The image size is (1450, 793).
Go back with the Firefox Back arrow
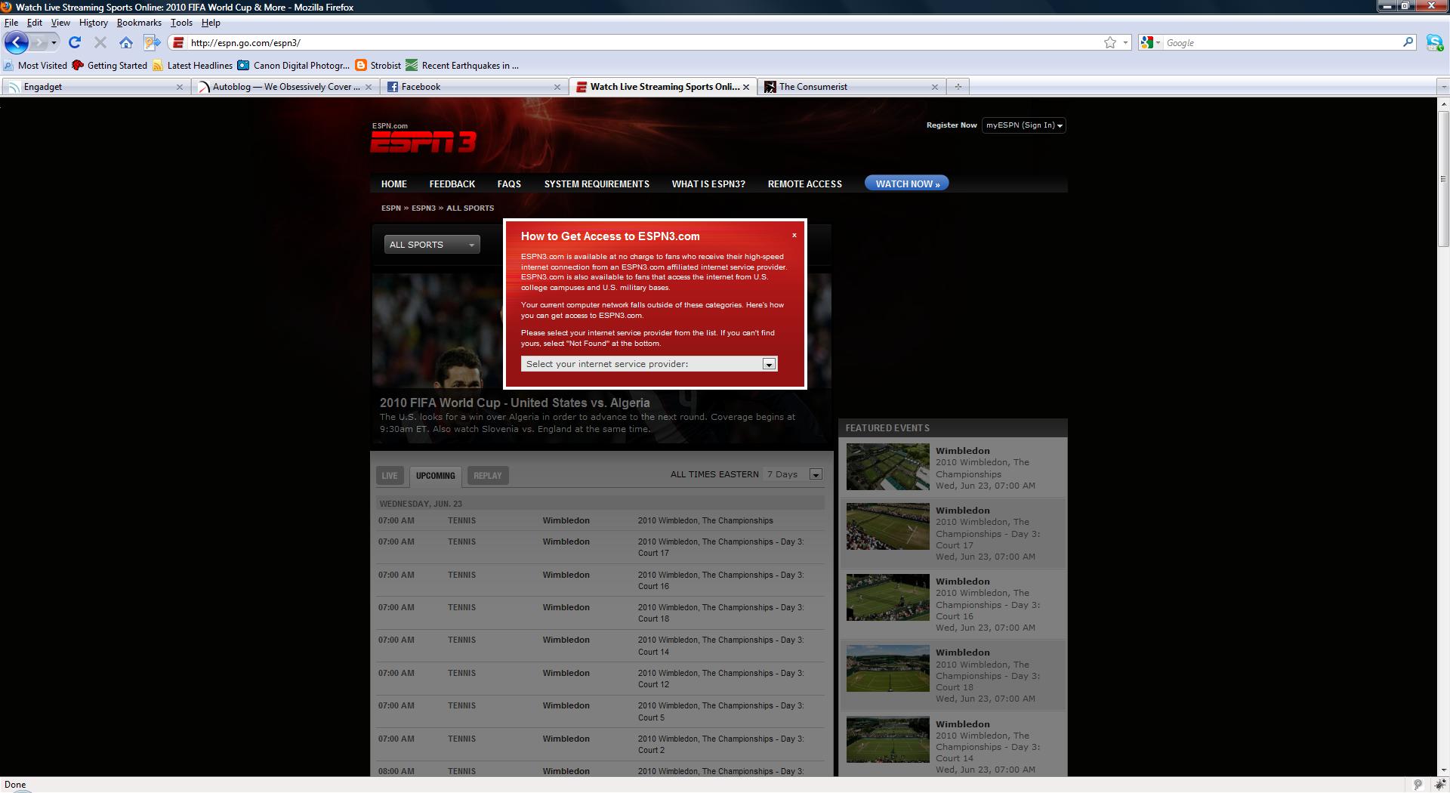pyautogui.click(x=16, y=42)
